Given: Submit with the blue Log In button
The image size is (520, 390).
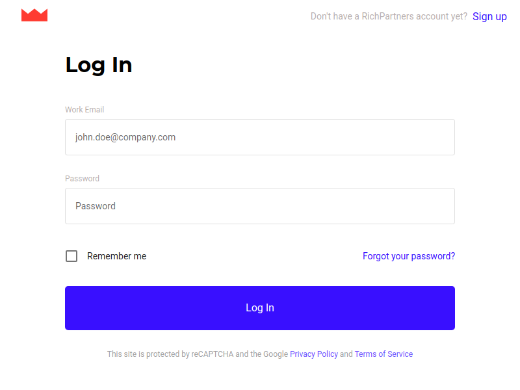Looking at the screenshot, I should 260,307.
